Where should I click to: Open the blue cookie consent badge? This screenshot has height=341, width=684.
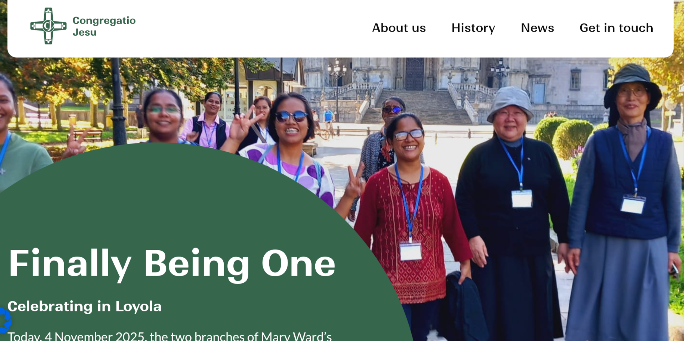tap(5, 320)
